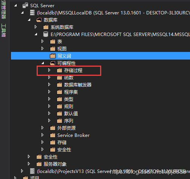Expand the ProjectsV13 server node
Image resolution: width=190 pixels, height=179 pixels.
[x=22, y=171]
